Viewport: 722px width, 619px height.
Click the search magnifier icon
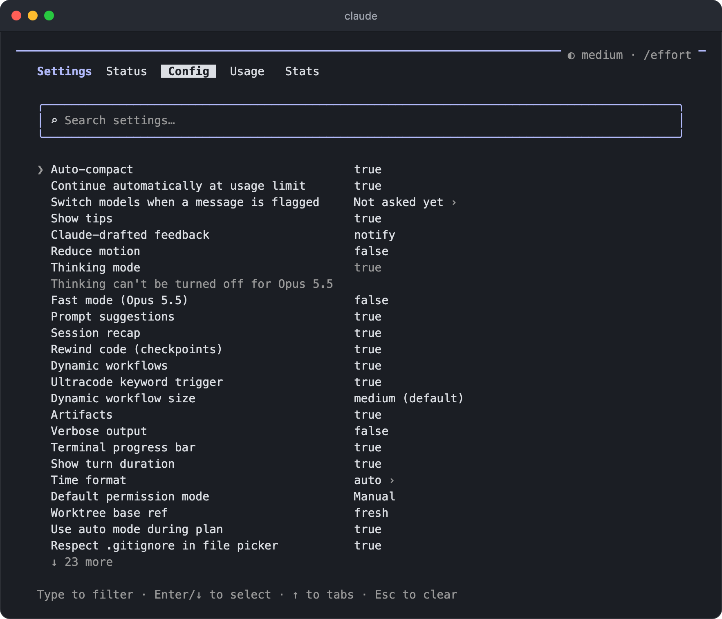pos(54,121)
